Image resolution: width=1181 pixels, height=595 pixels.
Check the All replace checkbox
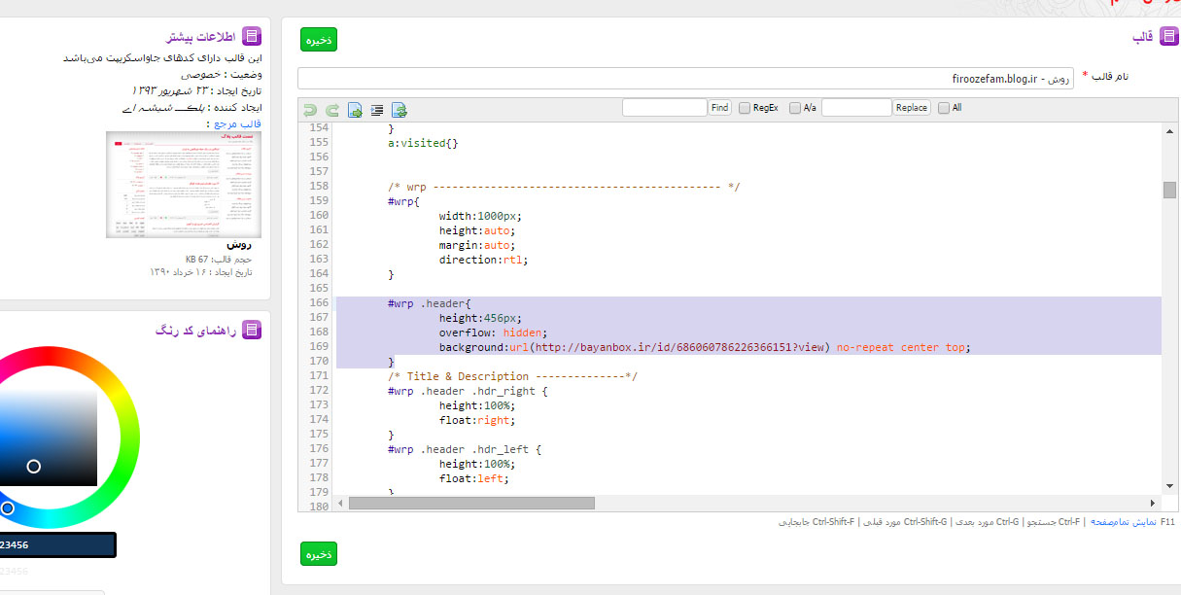tap(944, 108)
